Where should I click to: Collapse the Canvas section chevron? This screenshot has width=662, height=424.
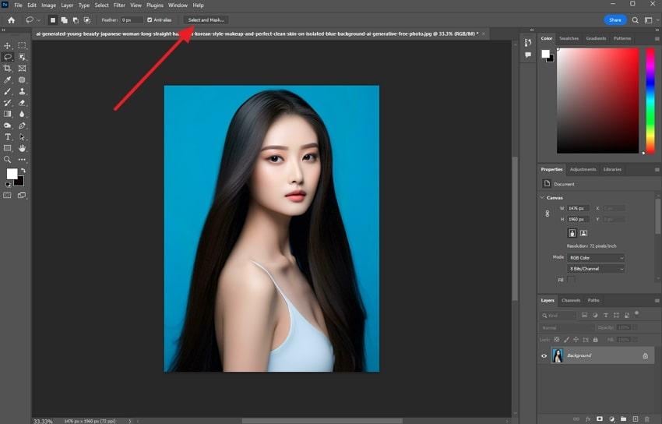[x=542, y=198]
